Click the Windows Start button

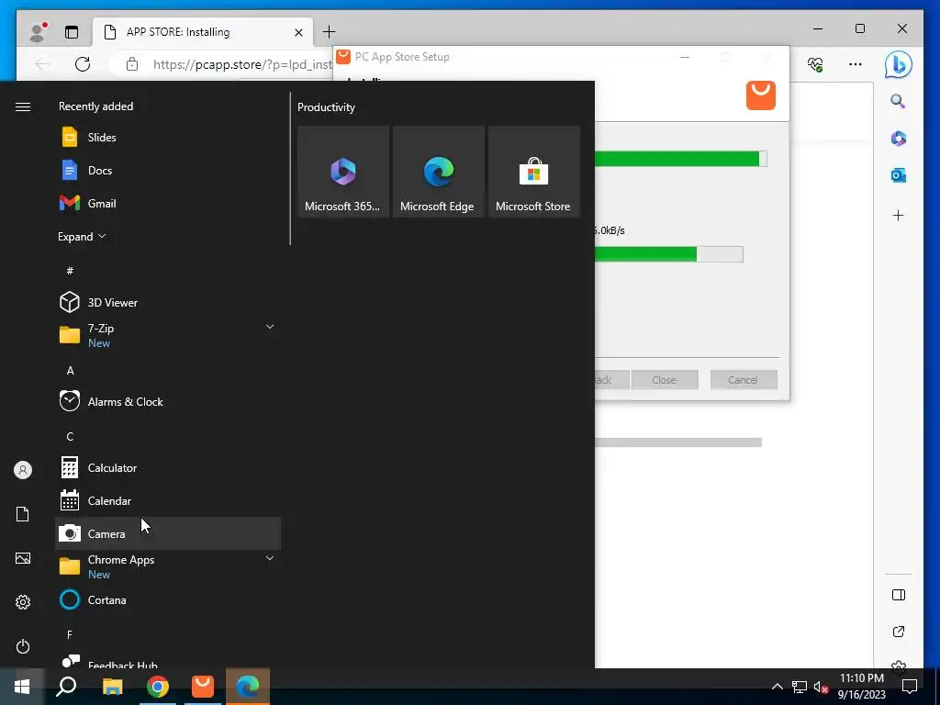pos(22,687)
